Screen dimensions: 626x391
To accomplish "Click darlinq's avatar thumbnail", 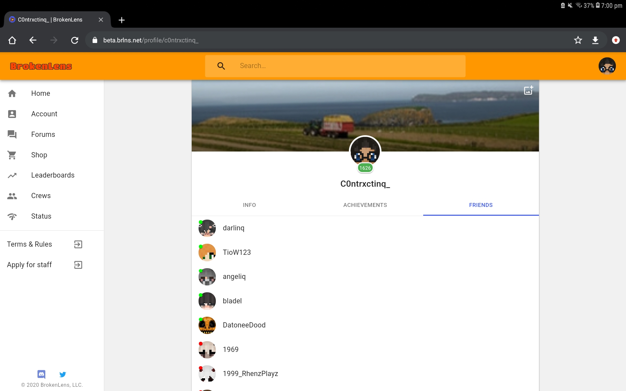I will pos(207,228).
